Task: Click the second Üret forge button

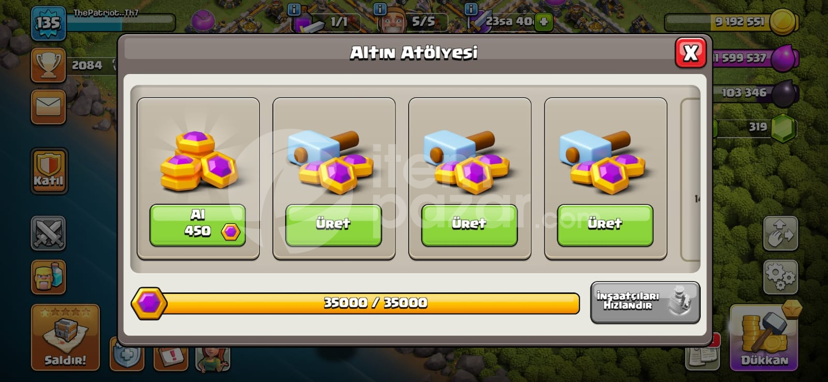Action: point(469,225)
